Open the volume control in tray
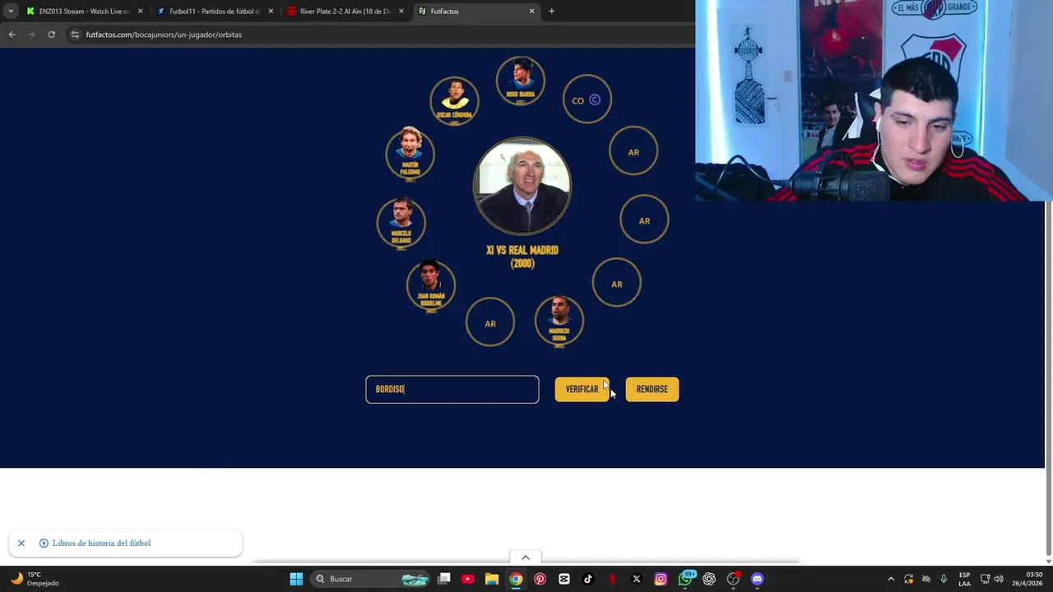The width and height of the screenshot is (1053, 592). [x=1000, y=579]
